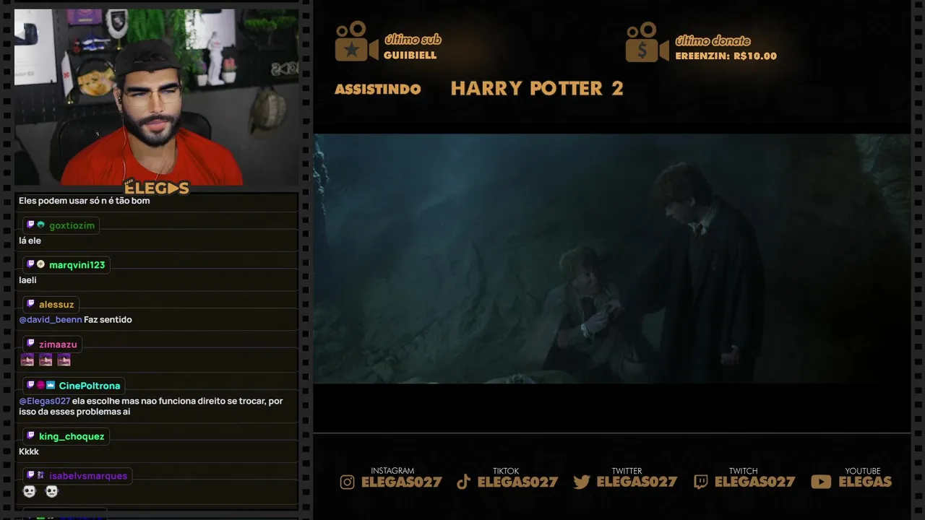The width and height of the screenshot is (925, 520).
Task: Click the Twitch logo icon
Action: pyautogui.click(x=700, y=482)
